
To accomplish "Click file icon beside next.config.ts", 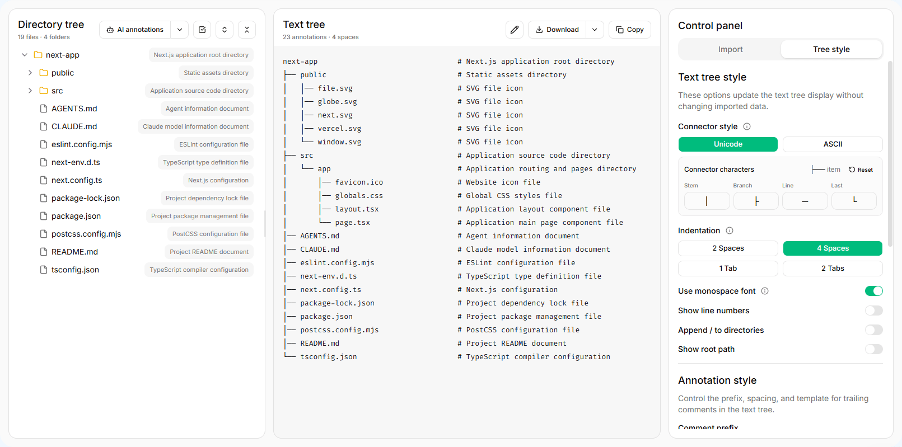I will 44,180.
